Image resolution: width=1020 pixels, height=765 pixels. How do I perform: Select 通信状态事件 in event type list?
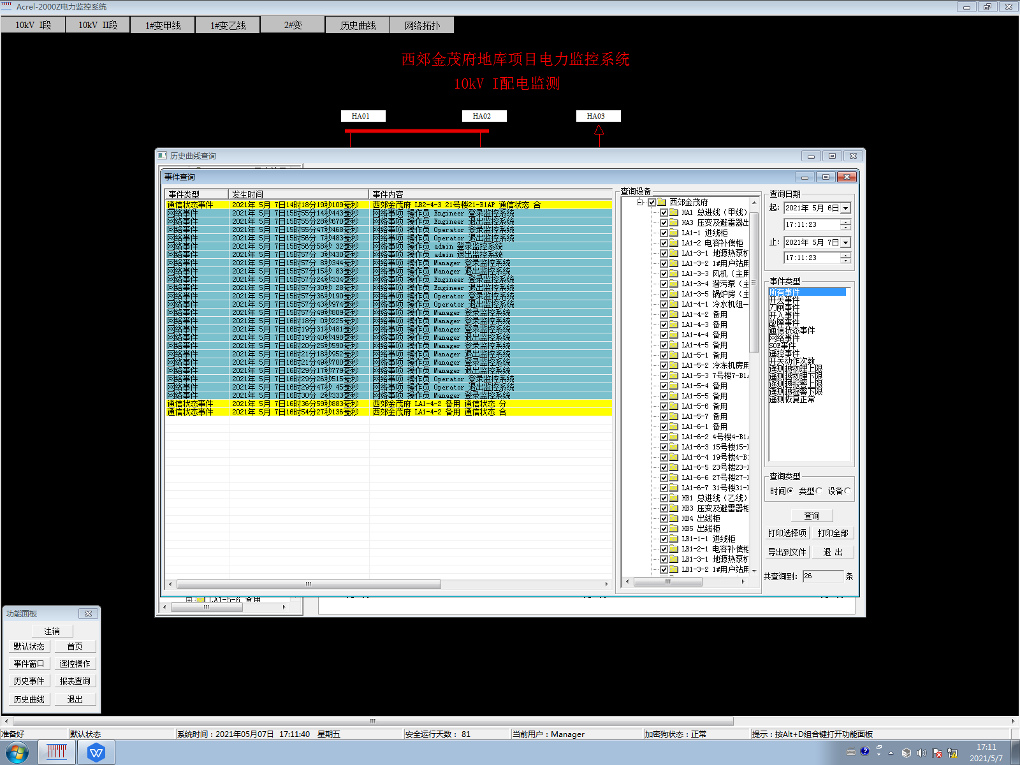791,330
